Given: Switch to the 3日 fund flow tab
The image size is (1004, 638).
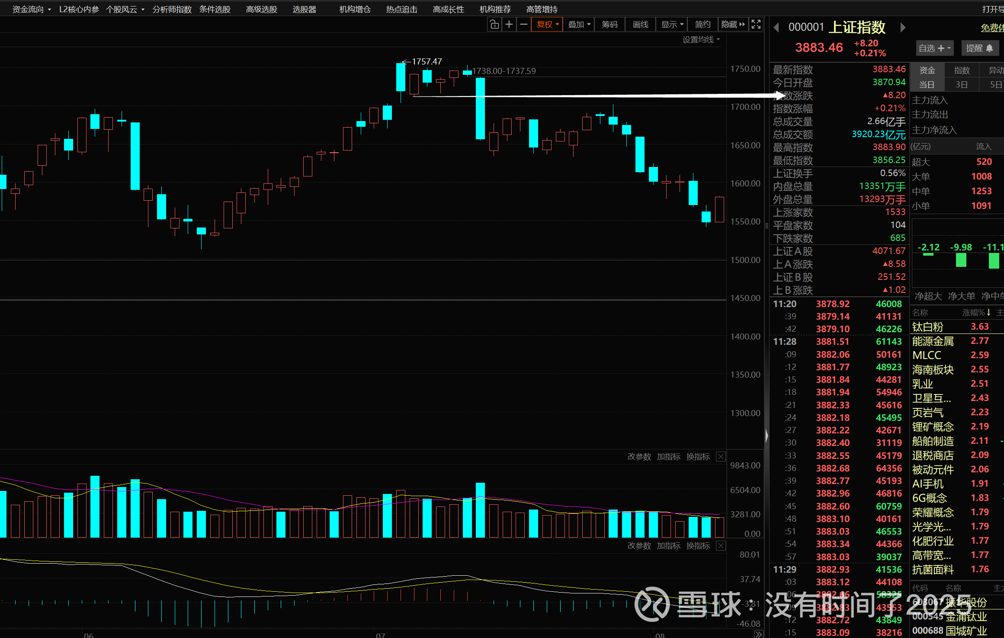Looking at the screenshot, I should (961, 85).
